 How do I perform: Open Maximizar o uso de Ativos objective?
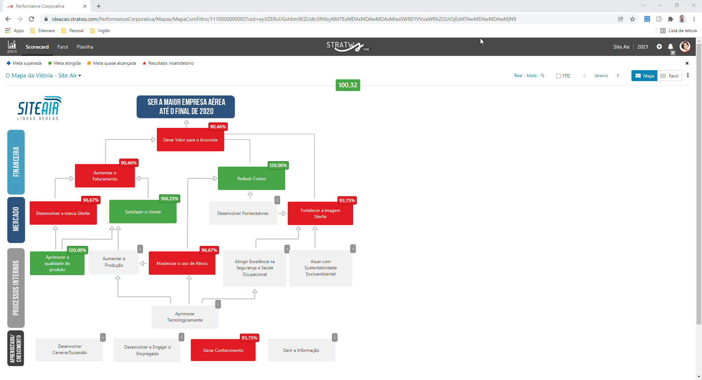pos(182,263)
